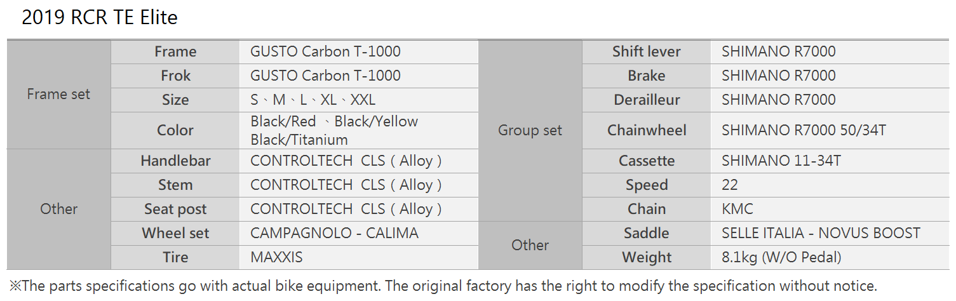Click the size list S M L XL XXL

[313, 100]
